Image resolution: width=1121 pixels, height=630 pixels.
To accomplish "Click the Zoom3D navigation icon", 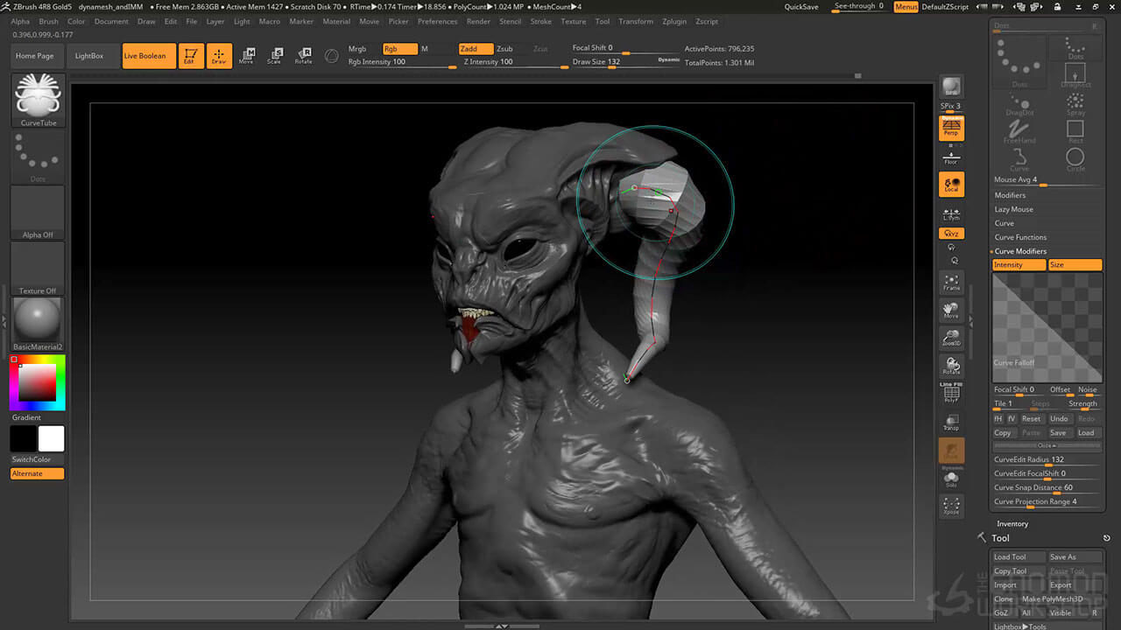I will click(951, 338).
